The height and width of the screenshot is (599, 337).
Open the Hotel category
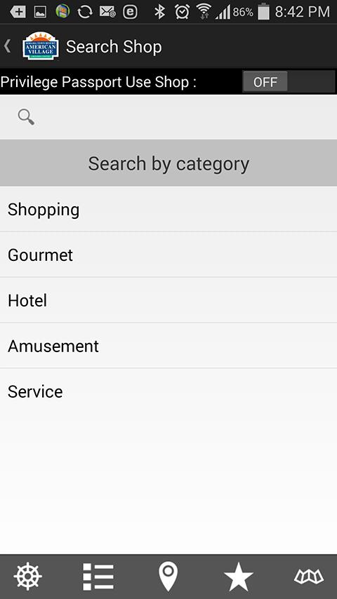[x=168, y=300]
